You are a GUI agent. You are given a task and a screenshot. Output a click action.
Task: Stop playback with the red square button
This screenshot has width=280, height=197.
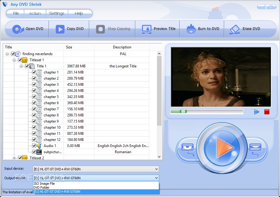click(267, 112)
